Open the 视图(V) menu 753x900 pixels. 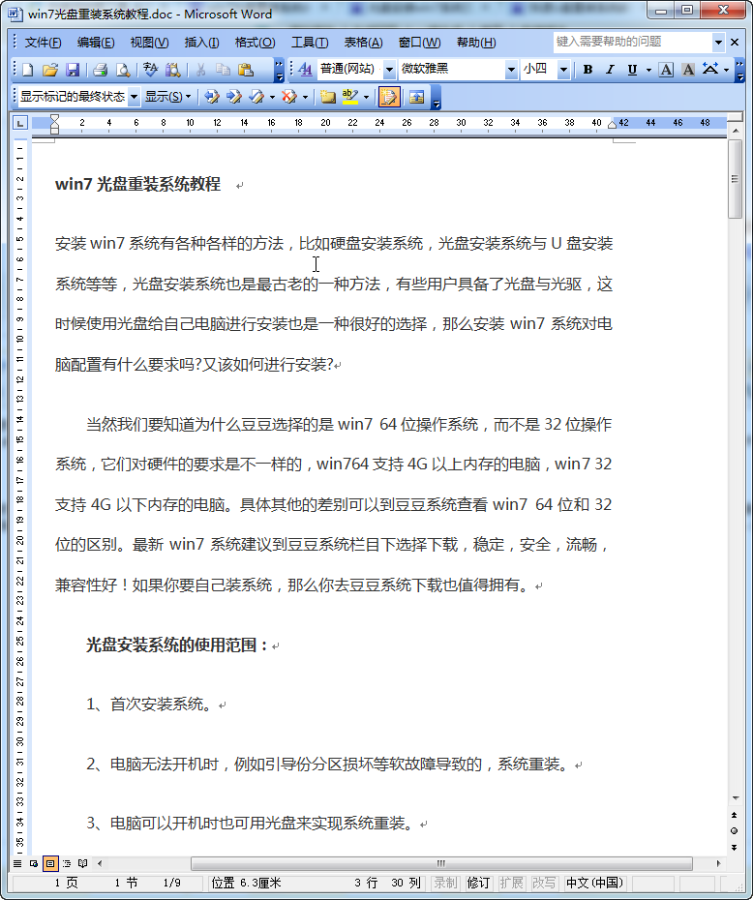[149, 43]
